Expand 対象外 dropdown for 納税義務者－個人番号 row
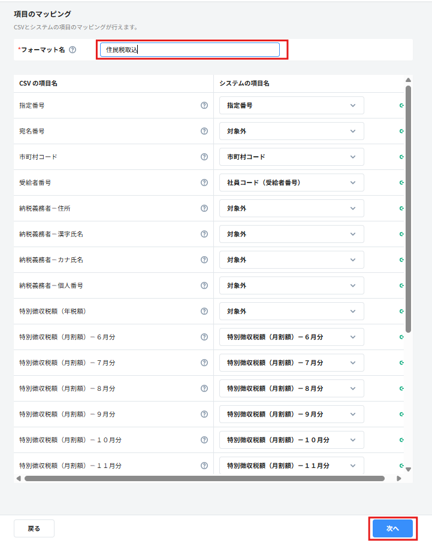Viewport: 432px width, 541px height. point(291,285)
